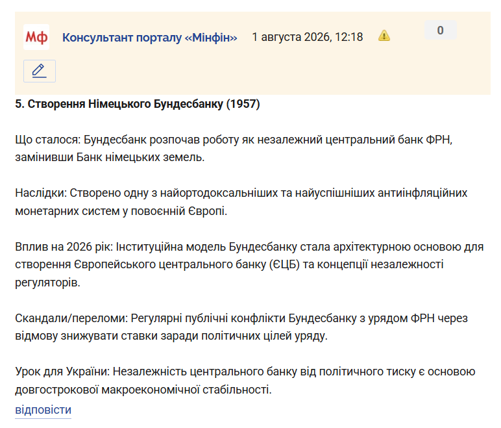
Task: Click the paragraph starting «Що сталося:»
Action: point(234,149)
